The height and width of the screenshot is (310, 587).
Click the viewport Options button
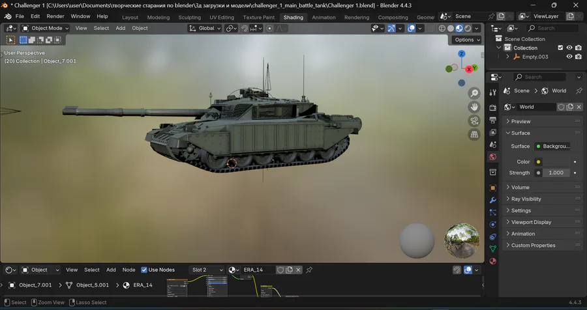pyautogui.click(x=466, y=40)
